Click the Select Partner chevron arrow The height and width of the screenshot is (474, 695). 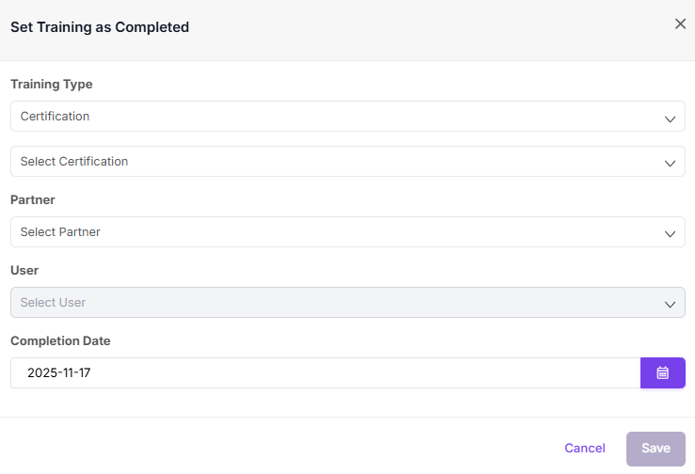coord(670,233)
